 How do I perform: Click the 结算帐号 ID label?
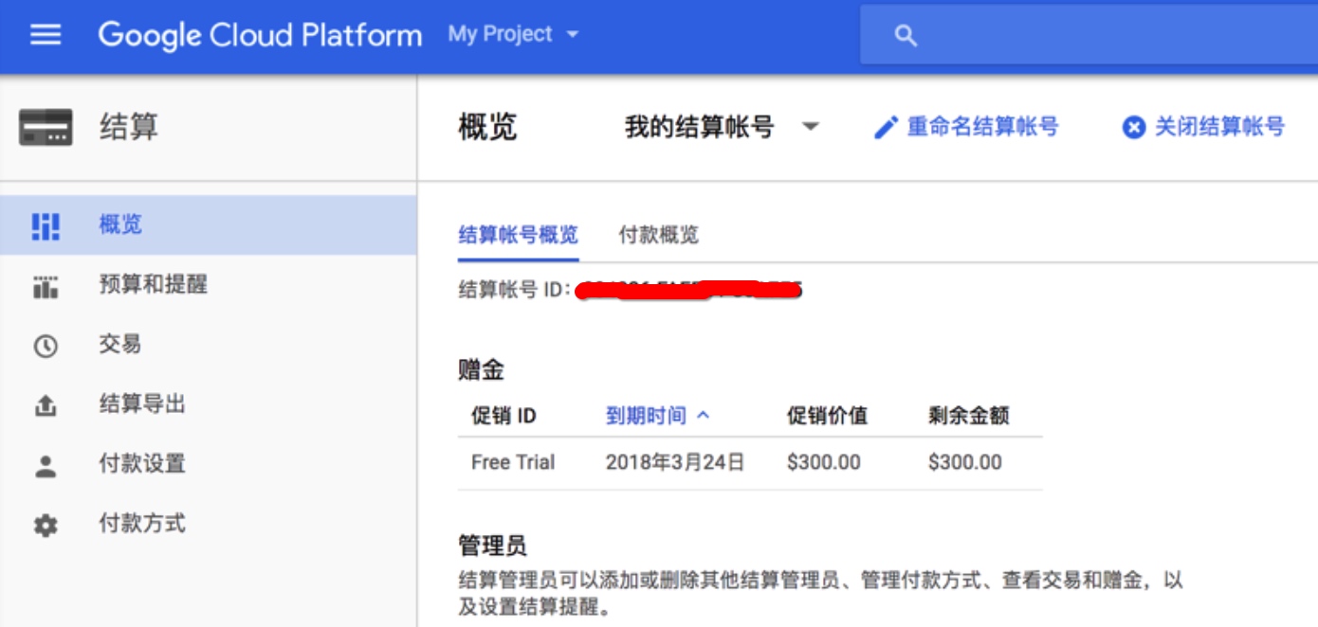click(x=513, y=290)
